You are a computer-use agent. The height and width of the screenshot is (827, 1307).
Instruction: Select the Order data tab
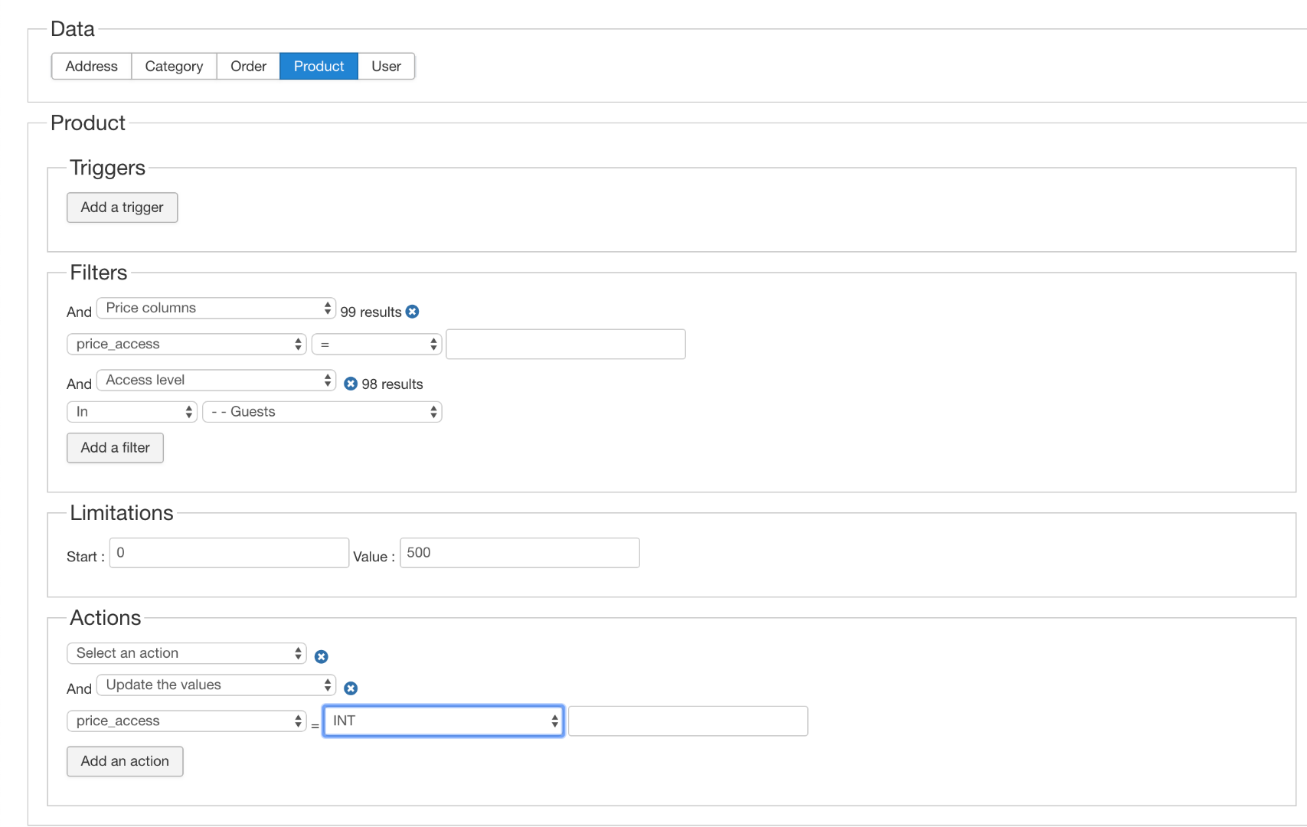coord(248,67)
